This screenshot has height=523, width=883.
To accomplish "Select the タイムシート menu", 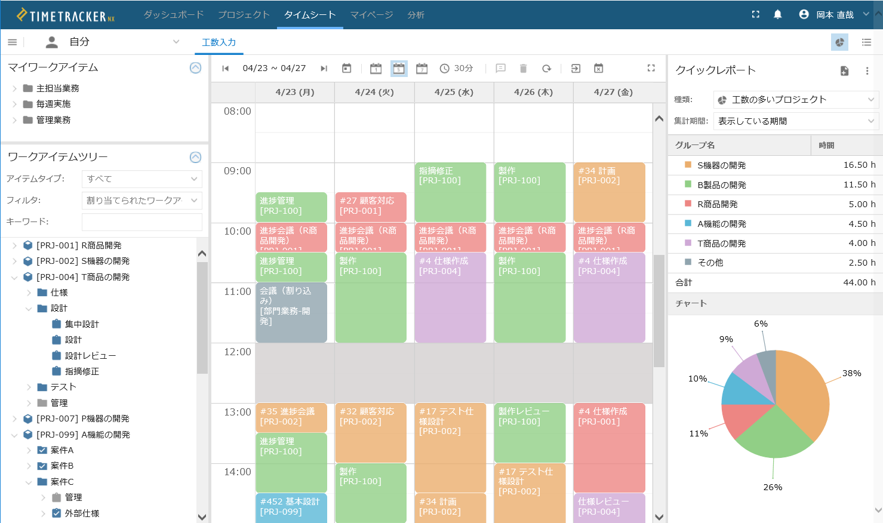I will (310, 14).
